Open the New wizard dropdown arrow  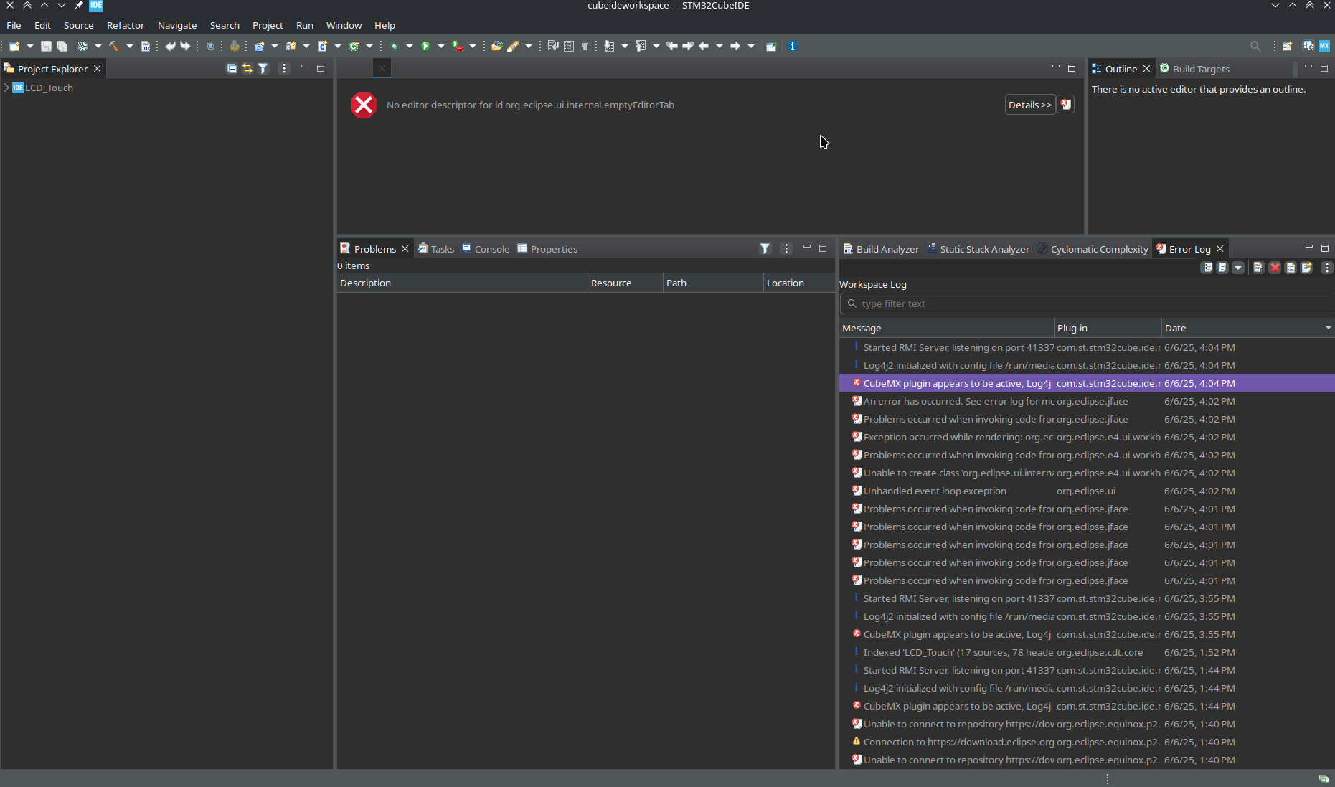(29, 46)
